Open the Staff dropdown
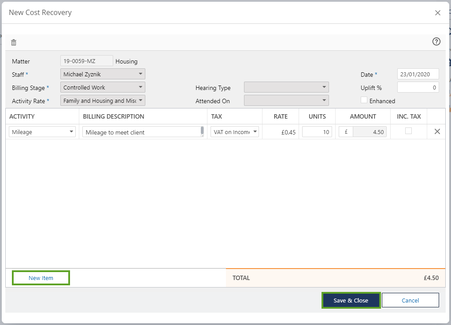The image size is (451, 325). coord(102,74)
